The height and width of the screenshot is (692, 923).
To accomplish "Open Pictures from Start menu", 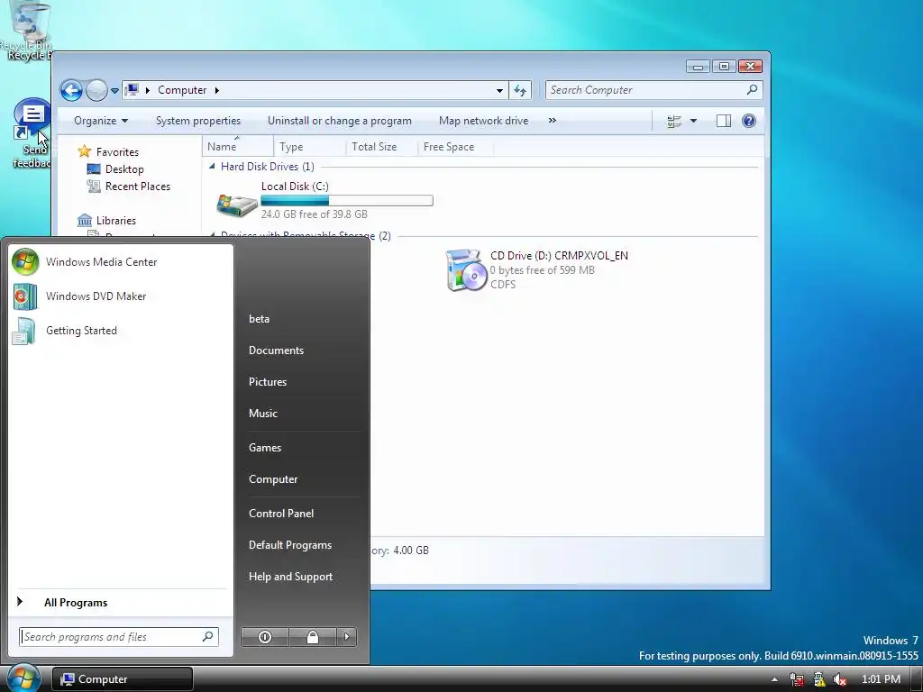I will pyautogui.click(x=267, y=381).
